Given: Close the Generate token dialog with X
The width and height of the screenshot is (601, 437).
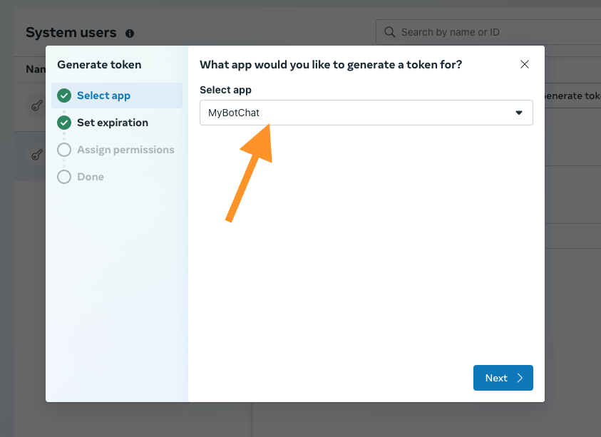Looking at the screenshot, I should [525, 64].
